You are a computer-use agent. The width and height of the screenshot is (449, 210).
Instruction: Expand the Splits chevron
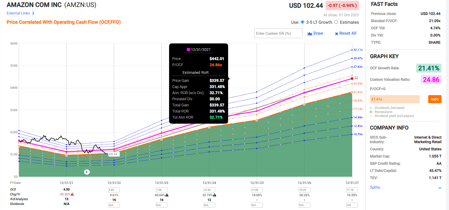(440, 188)
